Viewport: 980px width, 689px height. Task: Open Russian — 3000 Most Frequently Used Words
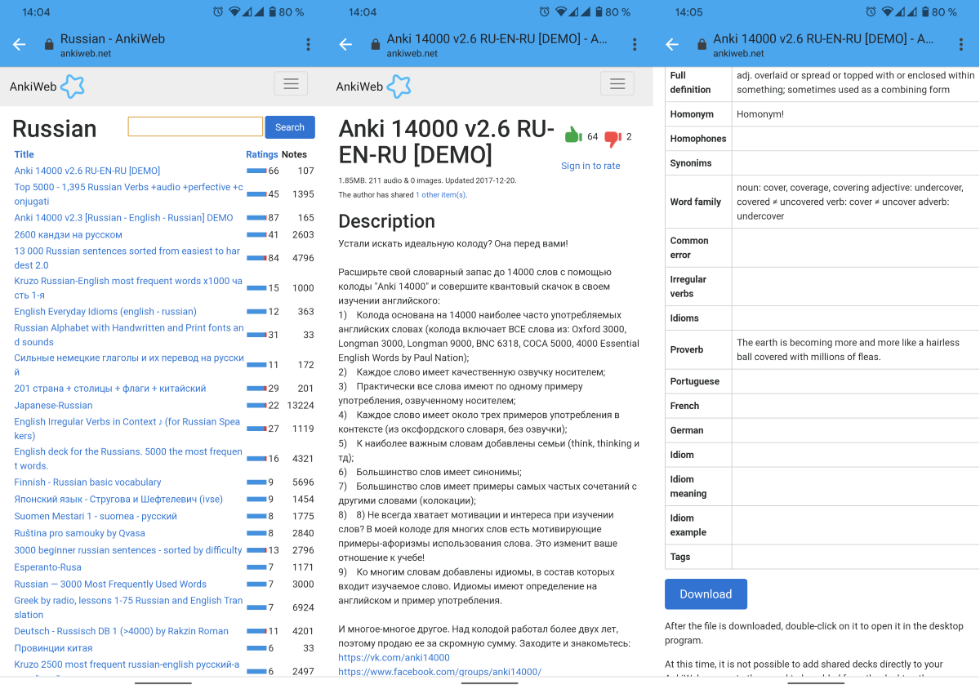click(x=110, y=585)
